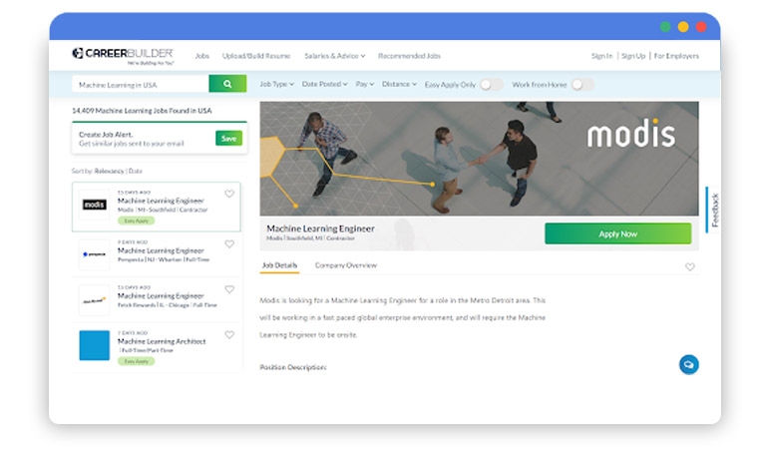Viewport: 760px width, 449px height.
Task: Open the Distance filter dropdown
Action: 399,85
